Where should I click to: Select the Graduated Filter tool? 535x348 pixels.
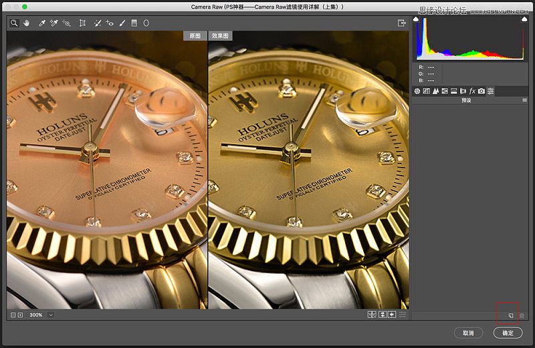pos(134,23)
